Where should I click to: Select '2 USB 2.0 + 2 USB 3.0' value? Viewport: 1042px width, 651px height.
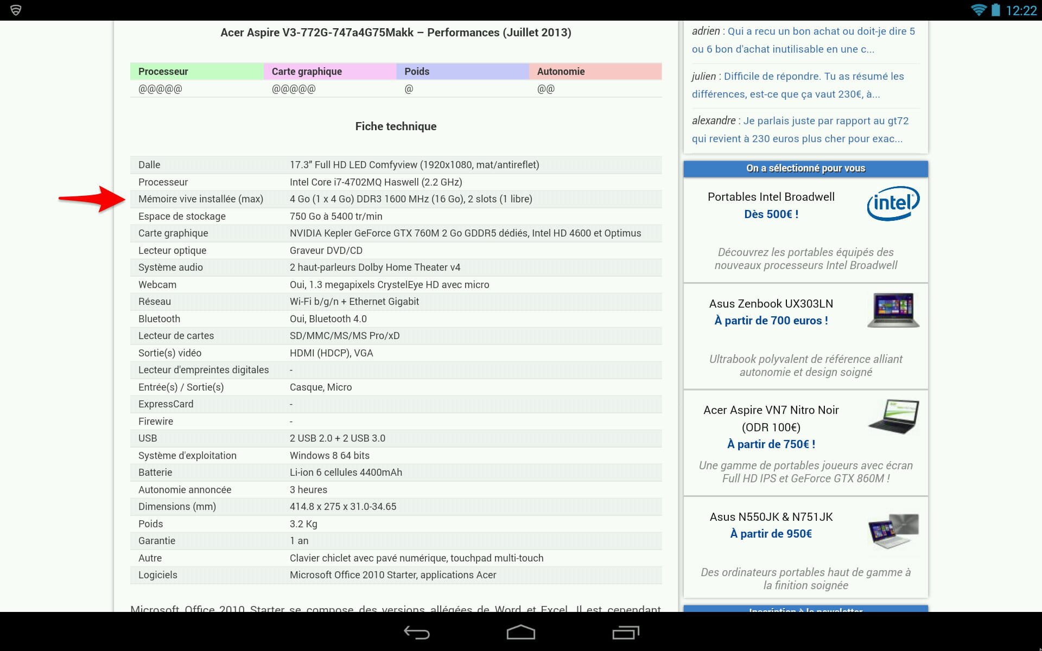[x=337, y=438]
